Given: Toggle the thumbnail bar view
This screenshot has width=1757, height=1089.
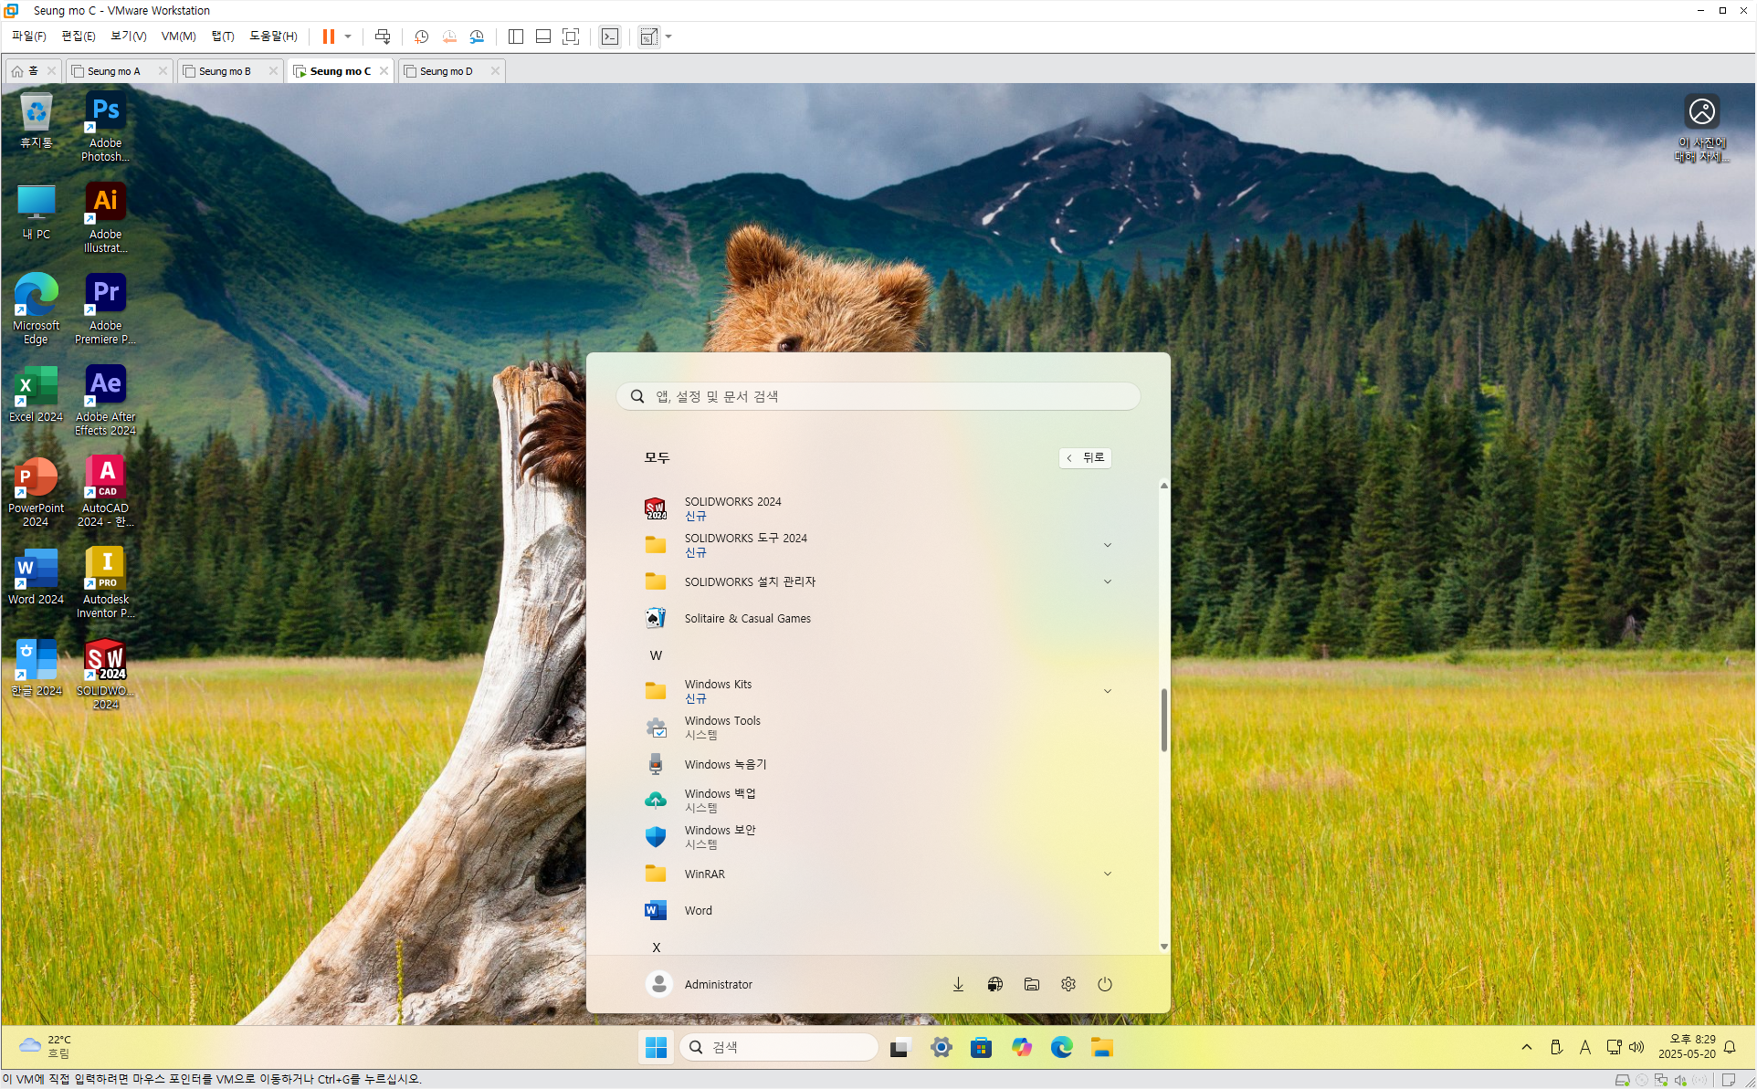Looking at the screenshot, I should [x=543, y=37].
